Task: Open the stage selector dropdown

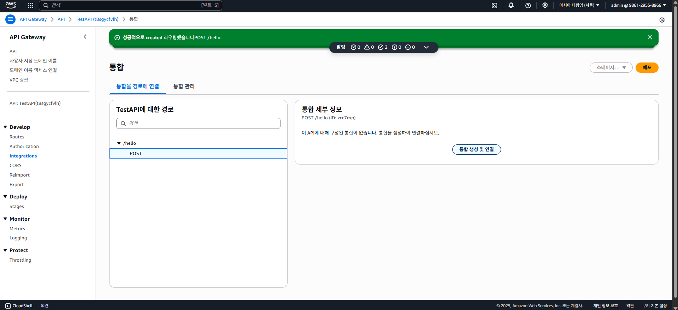Action: pos(611,67)
